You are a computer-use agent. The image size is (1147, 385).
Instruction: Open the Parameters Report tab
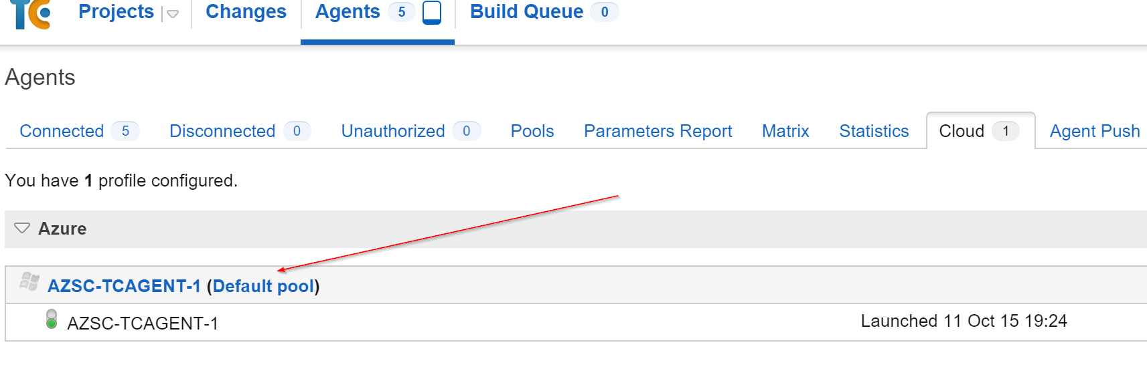[x=658, y=131]
